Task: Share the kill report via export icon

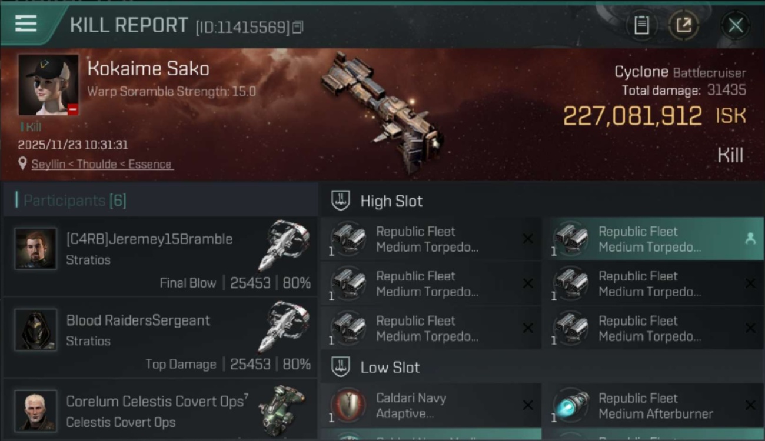Action: 683,25
